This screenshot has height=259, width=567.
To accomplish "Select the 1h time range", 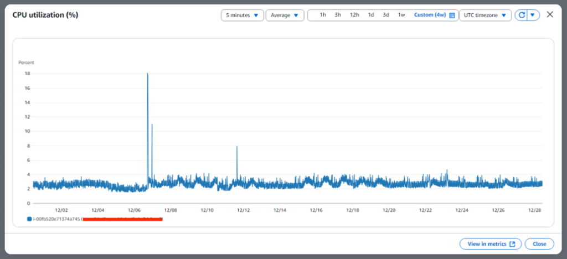I will pos(323,15).
